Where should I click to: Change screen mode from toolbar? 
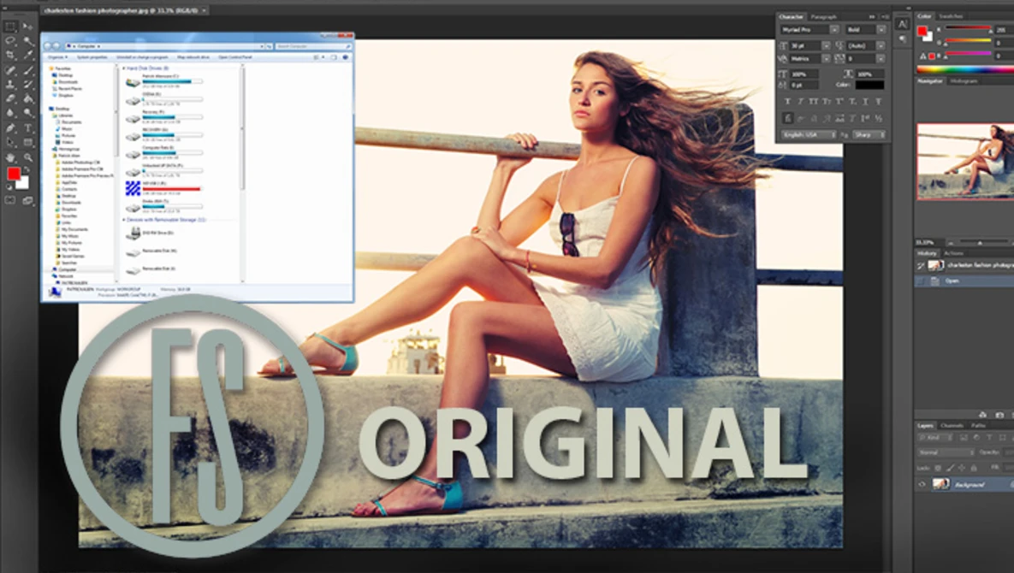click(27, 200)
